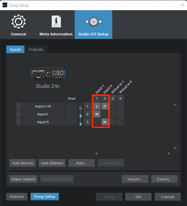Select the Audio I/O Setup icon
This screenshot has width=187, height=206.
tap(93, 22)
